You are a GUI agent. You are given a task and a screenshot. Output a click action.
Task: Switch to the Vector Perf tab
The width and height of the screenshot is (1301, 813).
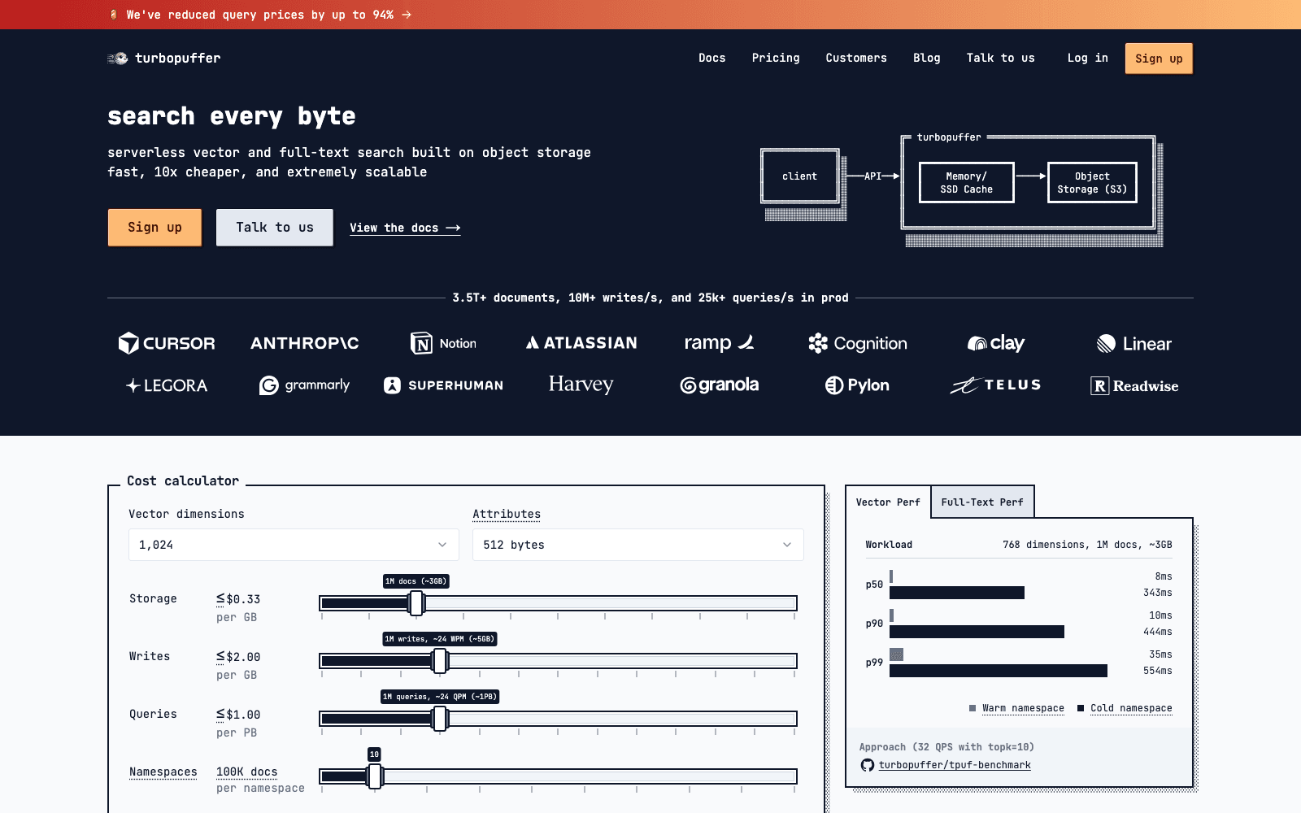[888, 502]
